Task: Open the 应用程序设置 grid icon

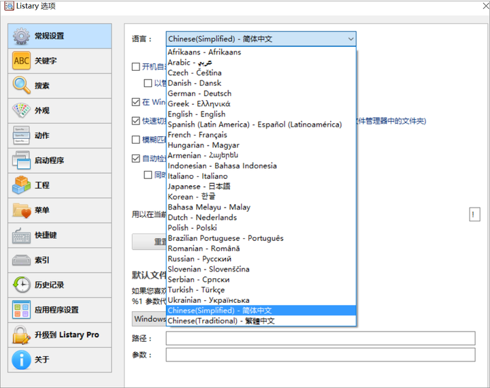Action: [21, 310]
